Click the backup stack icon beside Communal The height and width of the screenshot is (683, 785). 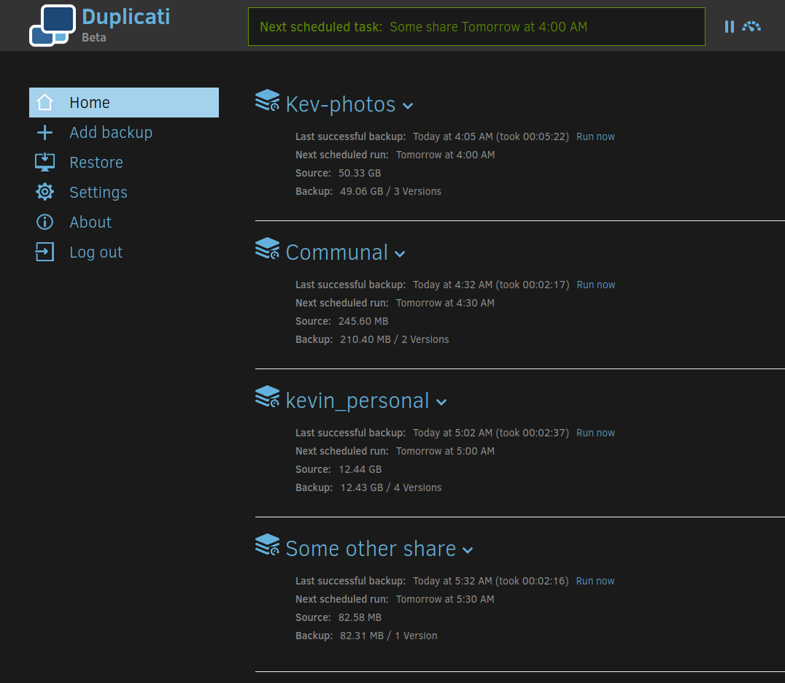pos(267,248)
